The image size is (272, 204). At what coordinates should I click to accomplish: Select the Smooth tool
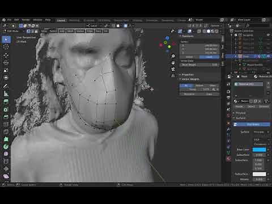[6, 154]
